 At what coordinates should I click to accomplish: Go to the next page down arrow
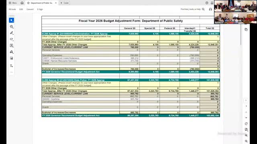click(246, 118)
